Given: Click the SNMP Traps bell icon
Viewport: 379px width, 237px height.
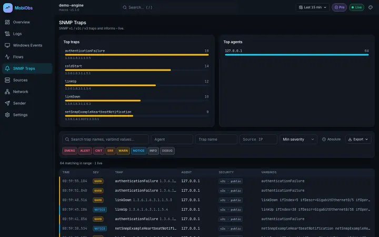Looking at the screenshot, I should [x=7, y=68].
